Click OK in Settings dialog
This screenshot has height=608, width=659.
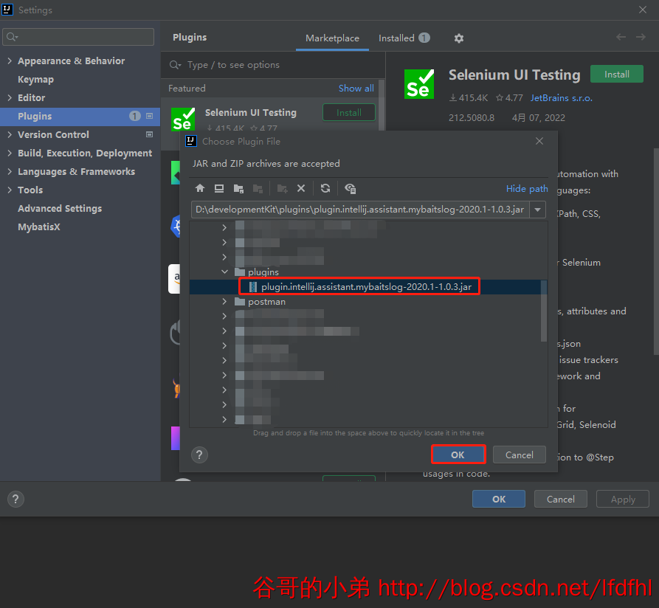[x=499, y=499]
